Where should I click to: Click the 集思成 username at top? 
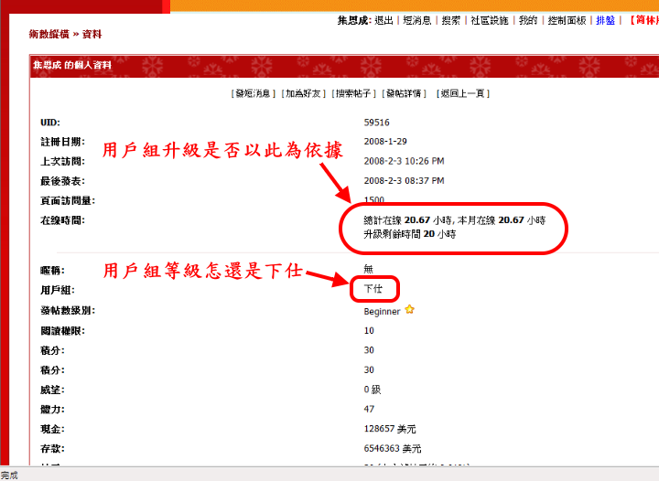(353, 20)
